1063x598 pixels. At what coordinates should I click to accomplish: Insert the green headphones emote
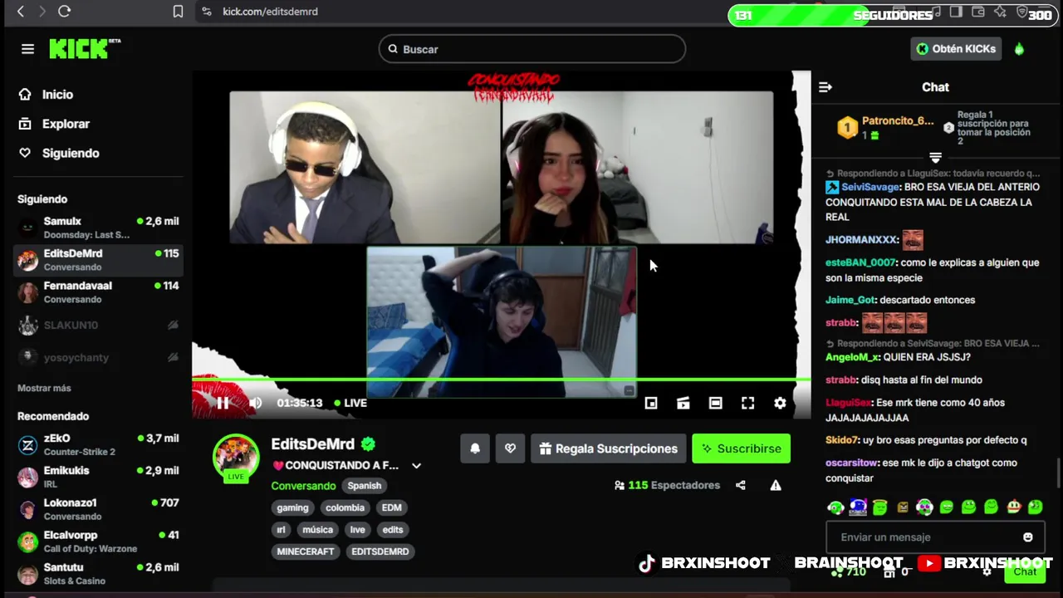tap(835, 507)
